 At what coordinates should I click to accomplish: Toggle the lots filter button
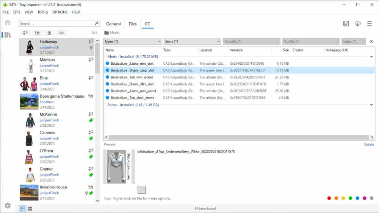(x=37, y=33)
